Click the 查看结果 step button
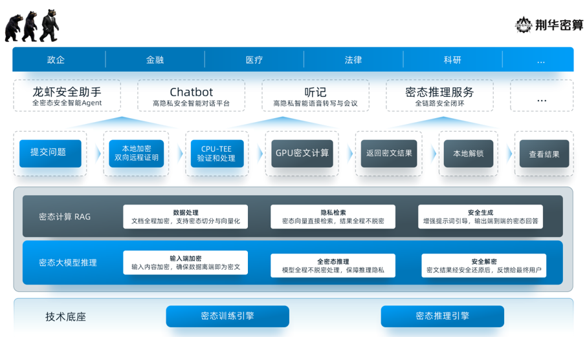587x337 pixels. click(544, 154)
